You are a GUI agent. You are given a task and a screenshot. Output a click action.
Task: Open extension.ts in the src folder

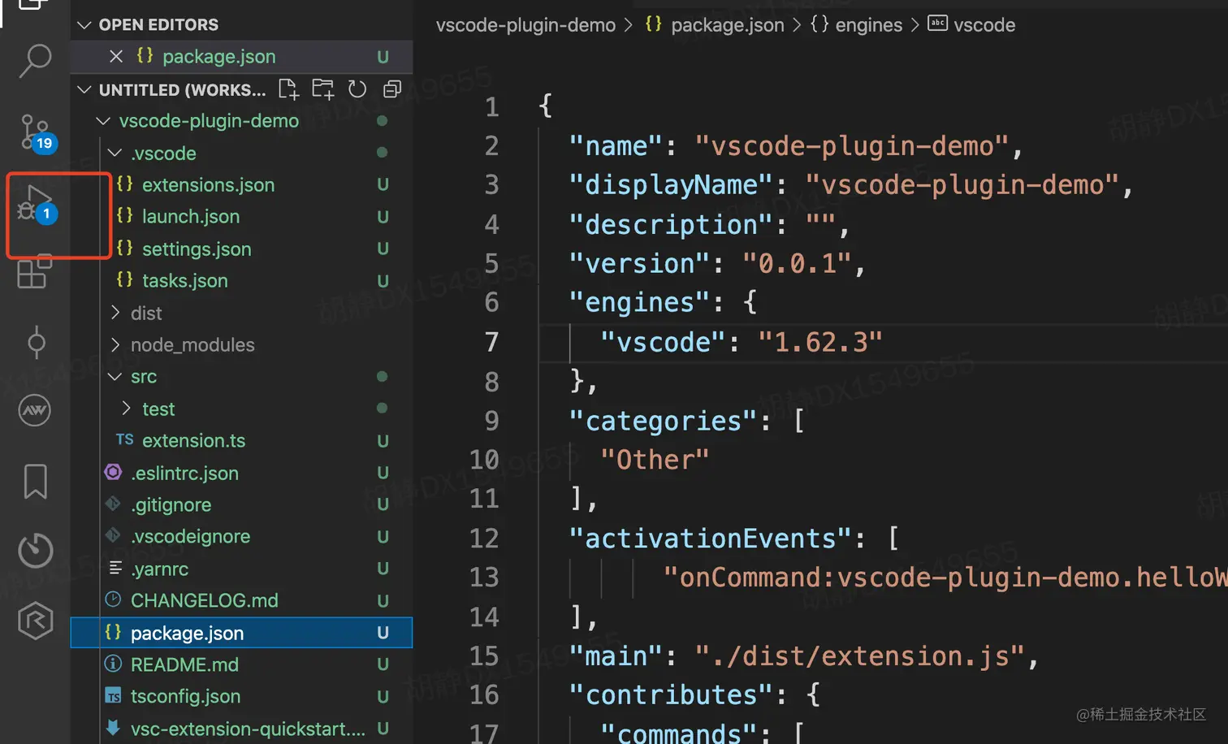(193, 440)
